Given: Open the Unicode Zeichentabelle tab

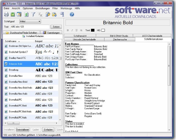Looking at the screenshot, I should click(x=84, y=39).
